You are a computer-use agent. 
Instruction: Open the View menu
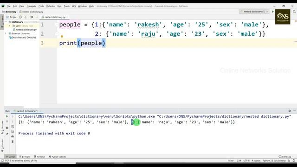pyautogui.click(x=22, y=6)
